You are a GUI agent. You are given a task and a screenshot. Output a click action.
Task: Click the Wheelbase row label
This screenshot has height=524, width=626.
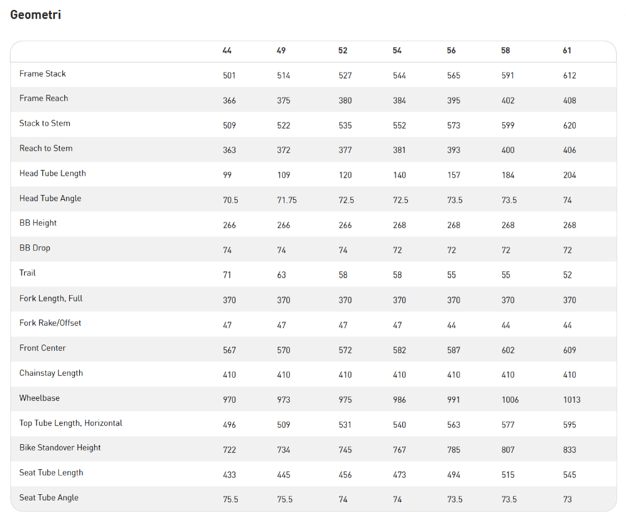coord(40,398)
